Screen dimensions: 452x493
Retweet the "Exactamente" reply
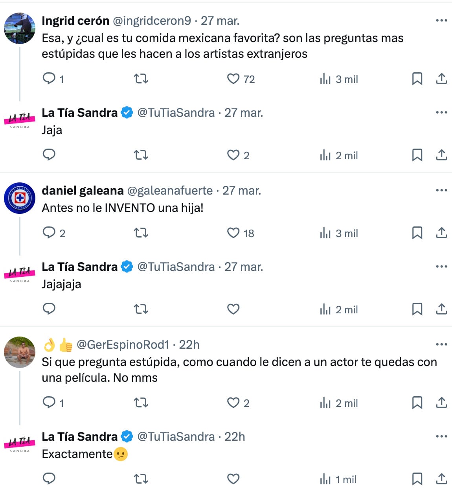[141, 479]
